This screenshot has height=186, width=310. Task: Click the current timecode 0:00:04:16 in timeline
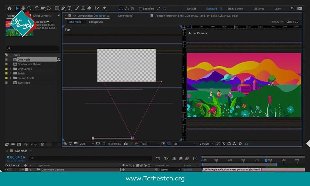click(16, 157)
